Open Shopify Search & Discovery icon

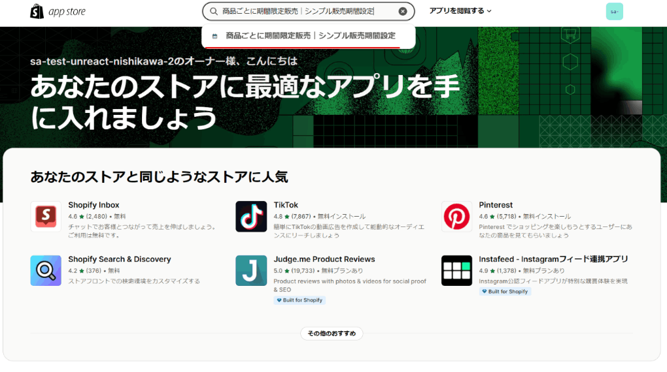(x=46, y=270)
